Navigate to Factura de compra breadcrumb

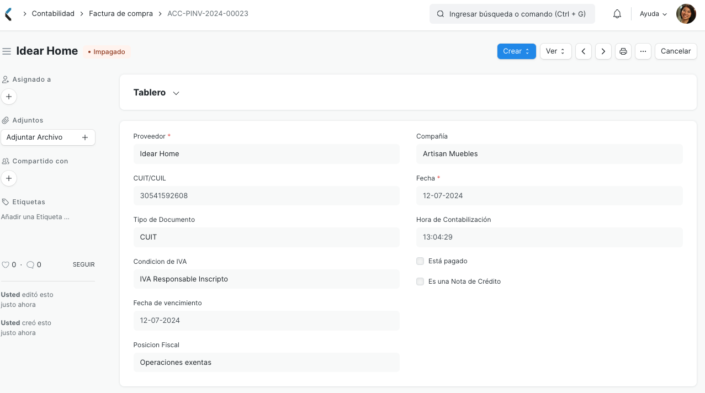click(121, 14)
